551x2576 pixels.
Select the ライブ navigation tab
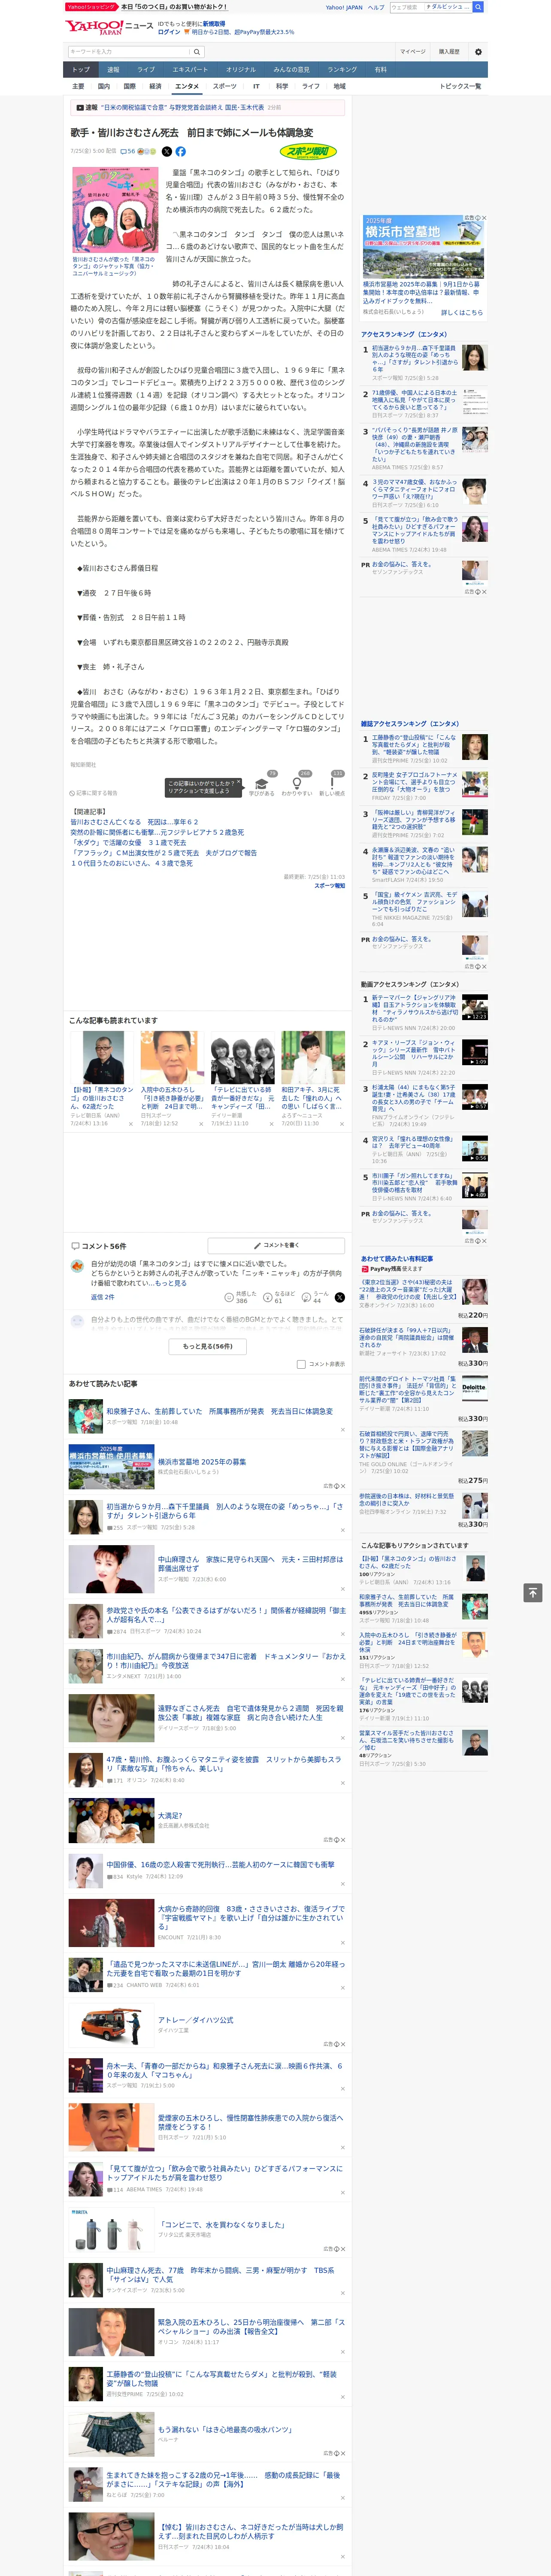[146, 70]
